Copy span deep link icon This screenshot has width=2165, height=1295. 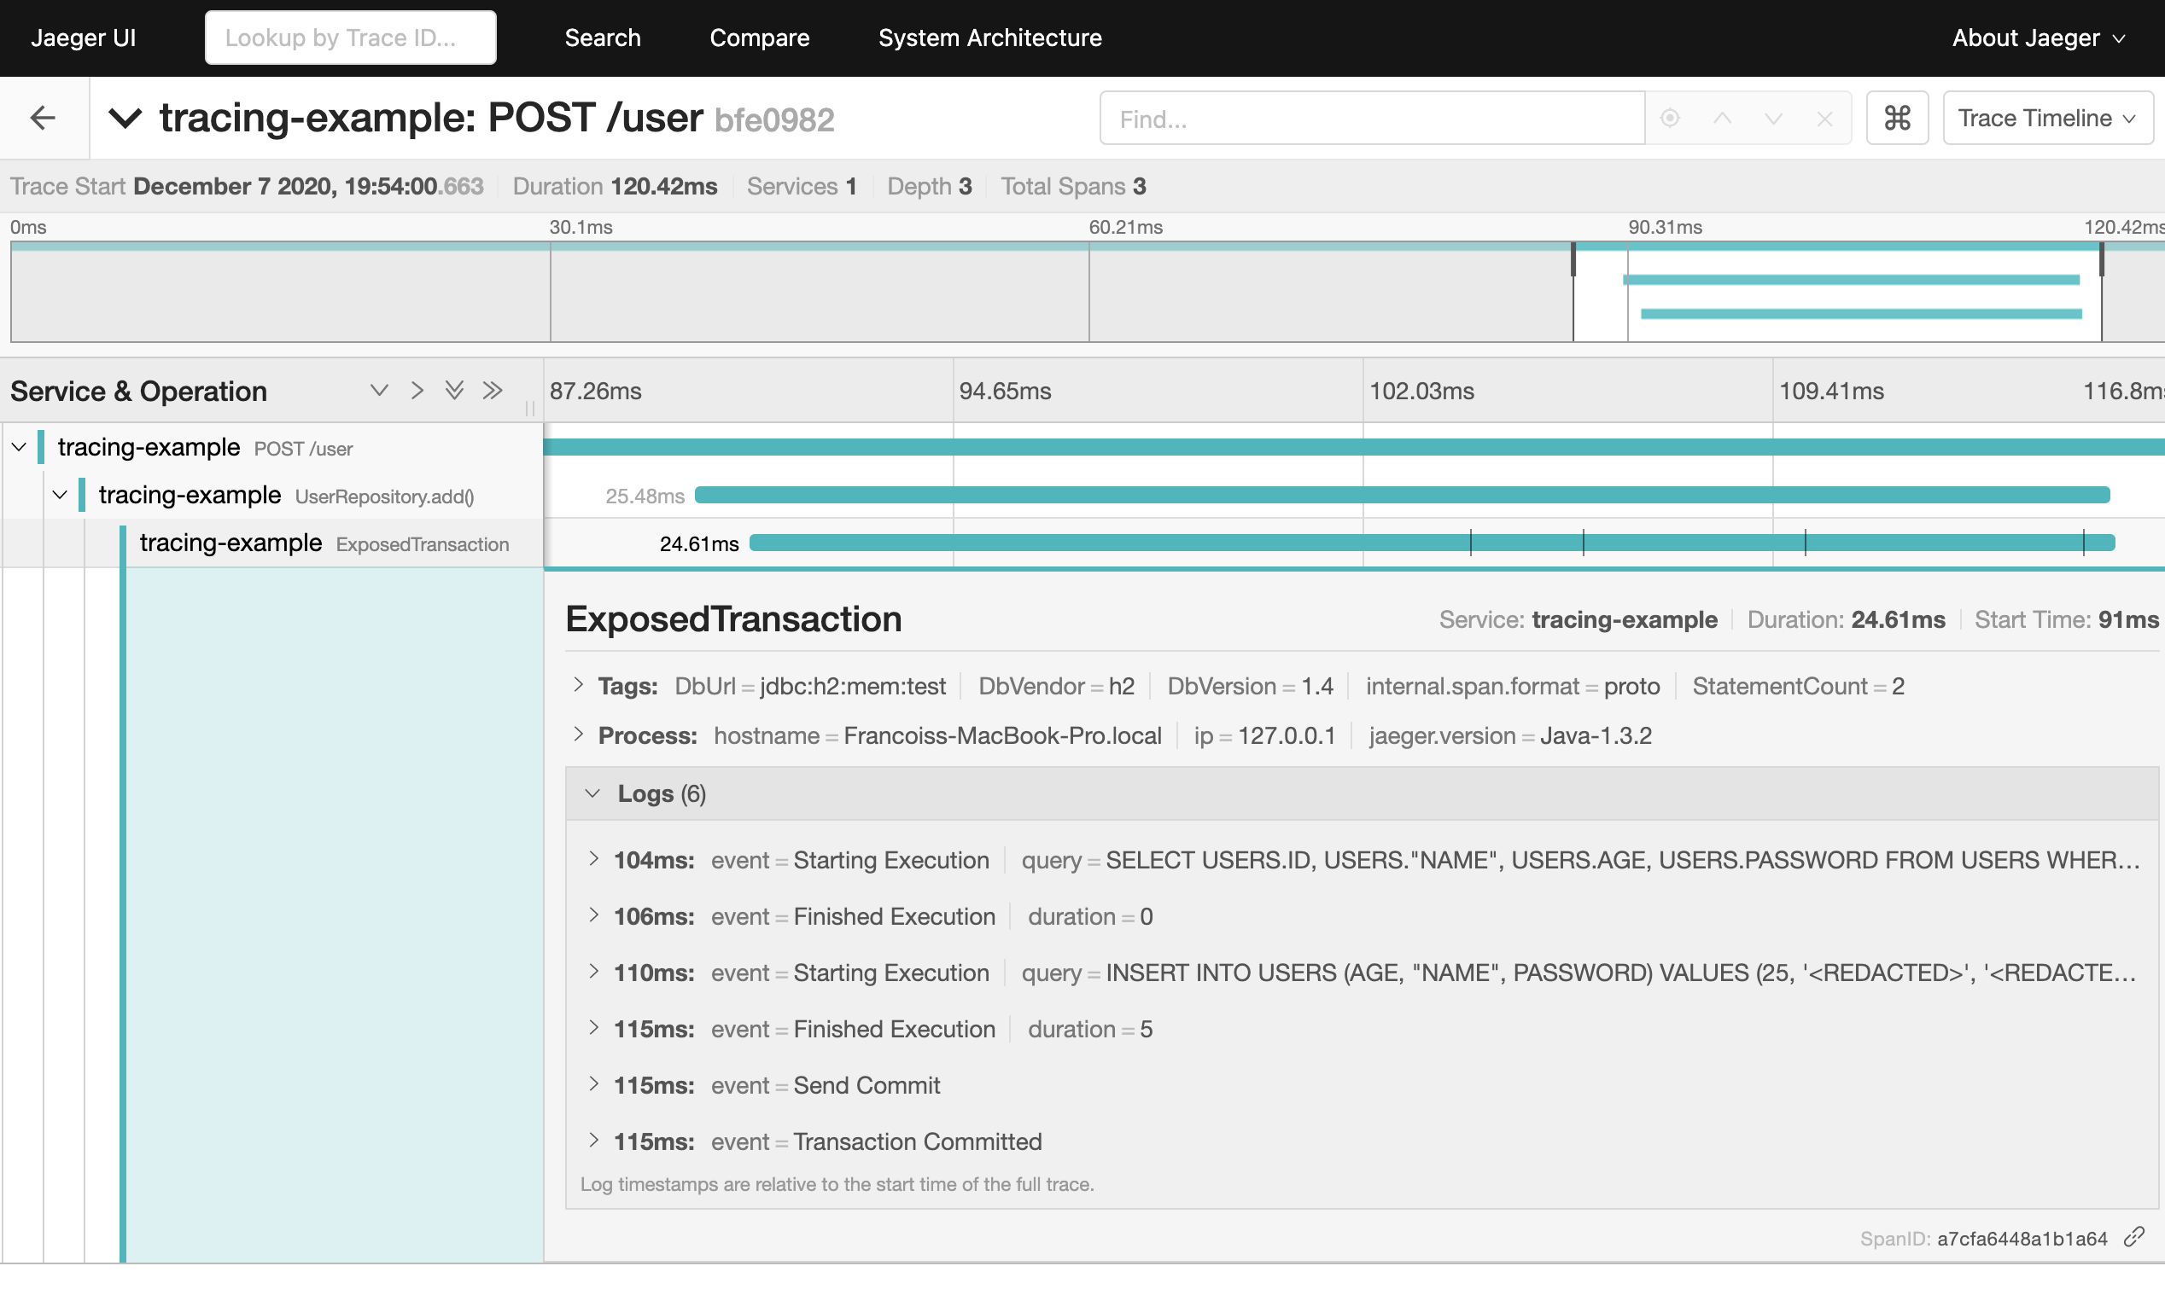click(x=2133, y=1237)
